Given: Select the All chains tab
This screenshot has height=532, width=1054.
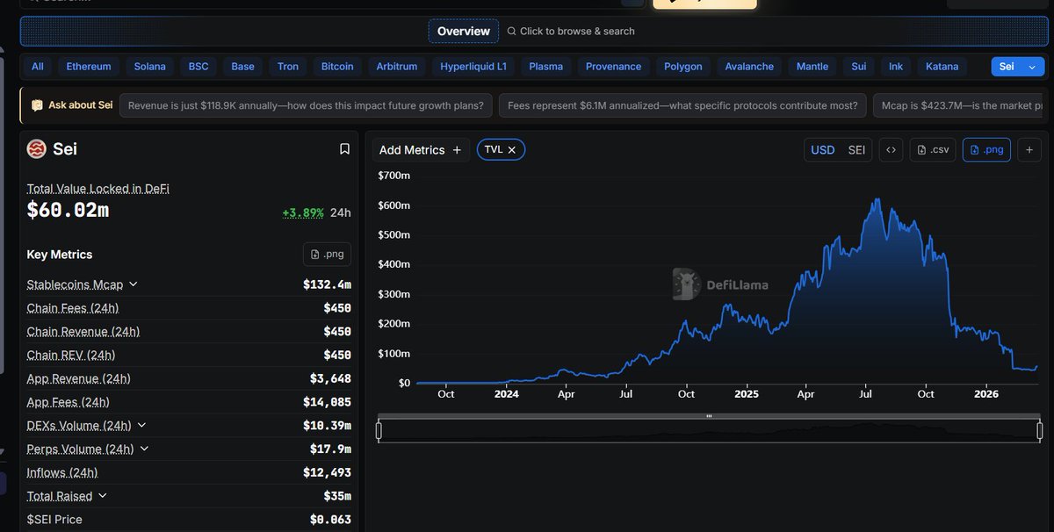Looking at the screenshot, I should pyautogui.click(x=38, y=67).
